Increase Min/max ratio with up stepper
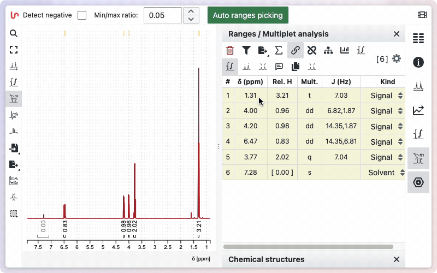Viewport: 437px width, 273px height. click(x=190, y=11)
